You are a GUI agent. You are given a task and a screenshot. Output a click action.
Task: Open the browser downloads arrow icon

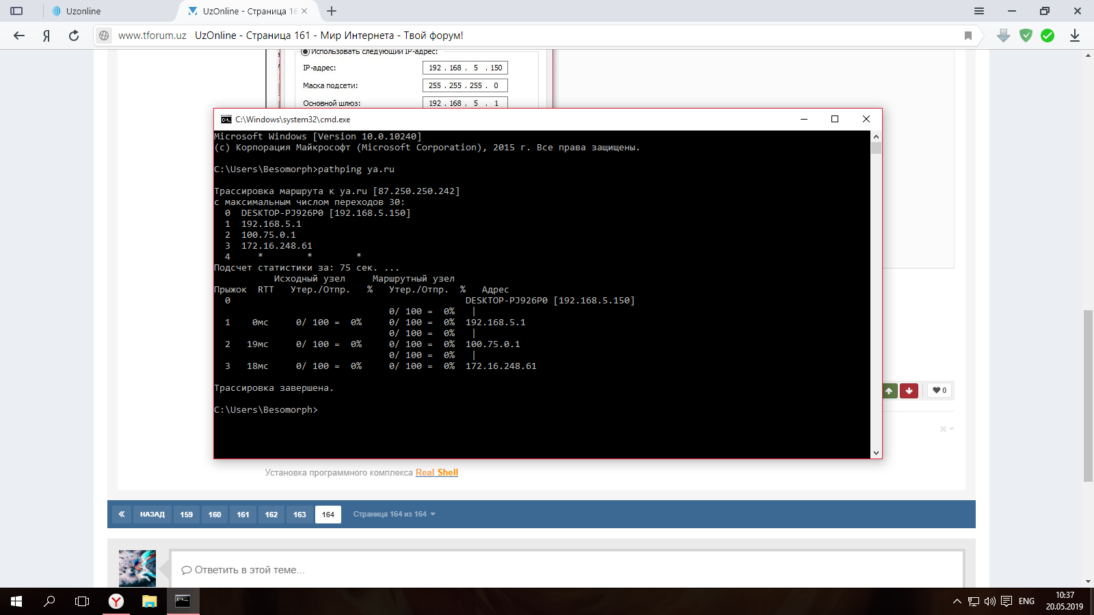tap(1074, 36)
